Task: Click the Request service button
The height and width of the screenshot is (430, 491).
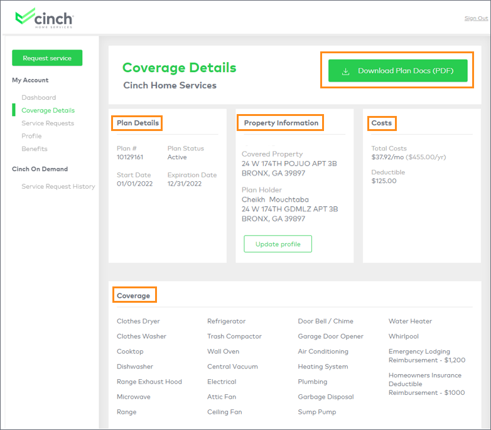Action: (47, 58)
